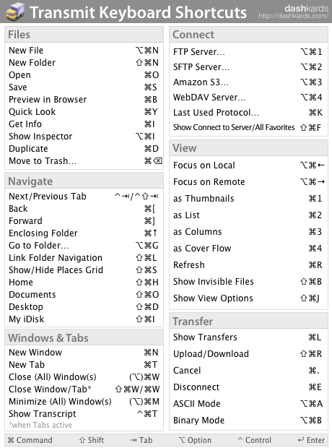Click the Tab key legend symbol

134,440
